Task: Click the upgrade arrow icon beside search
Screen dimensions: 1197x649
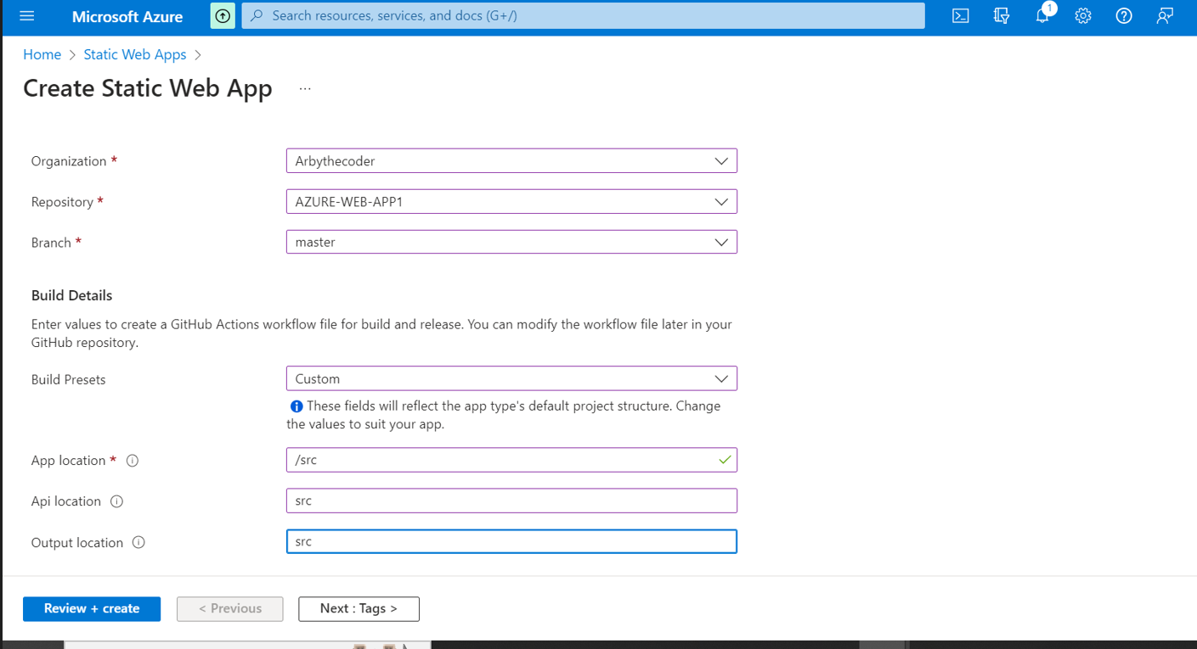Action: (223, 16)
